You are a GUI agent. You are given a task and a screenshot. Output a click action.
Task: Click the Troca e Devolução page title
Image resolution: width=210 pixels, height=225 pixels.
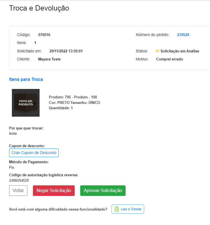39,8
